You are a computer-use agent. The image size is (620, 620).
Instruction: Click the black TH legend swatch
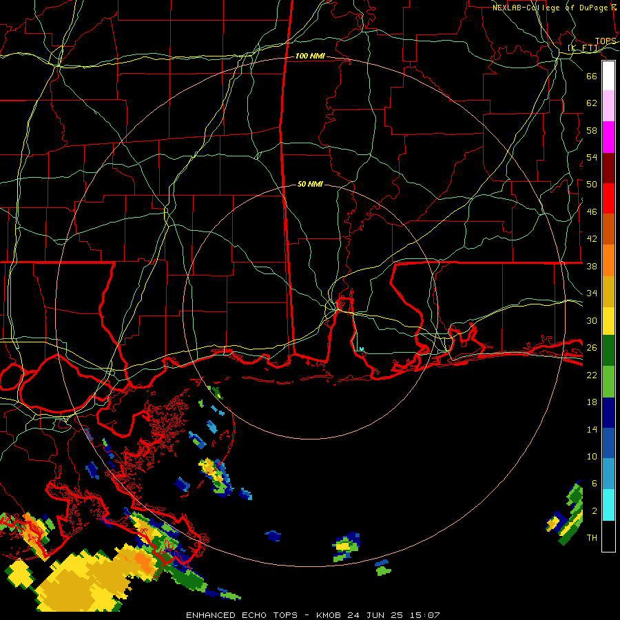tap(608, 536)
